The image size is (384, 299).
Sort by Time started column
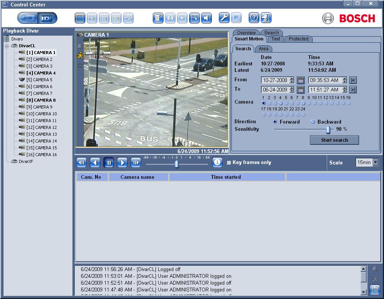click(227, 177)
